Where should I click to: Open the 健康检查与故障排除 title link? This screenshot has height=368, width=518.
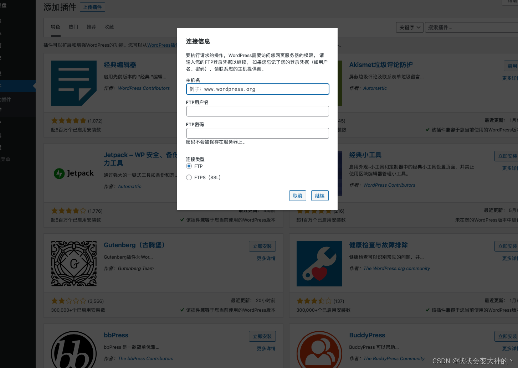coord(379,245)
